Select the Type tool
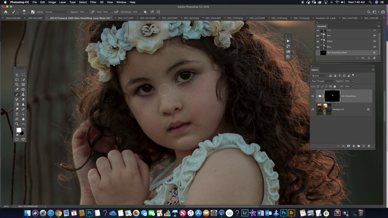The image size is (388, 218). [17, 114]
